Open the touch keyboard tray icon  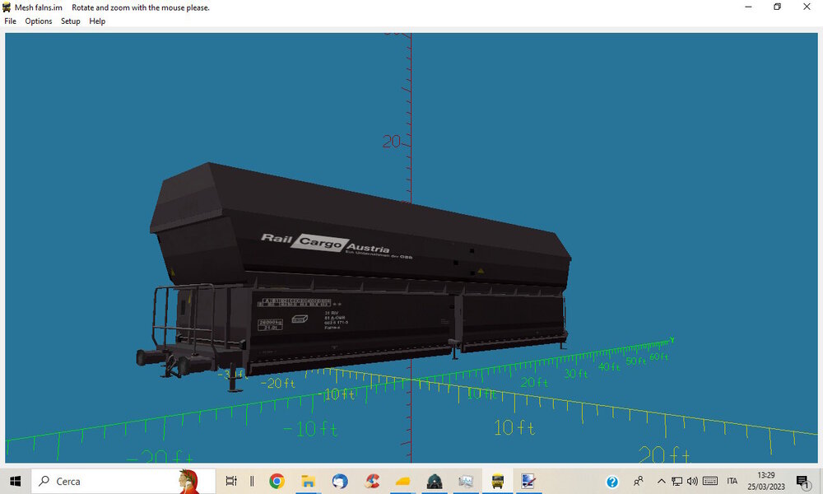[710, 481]
